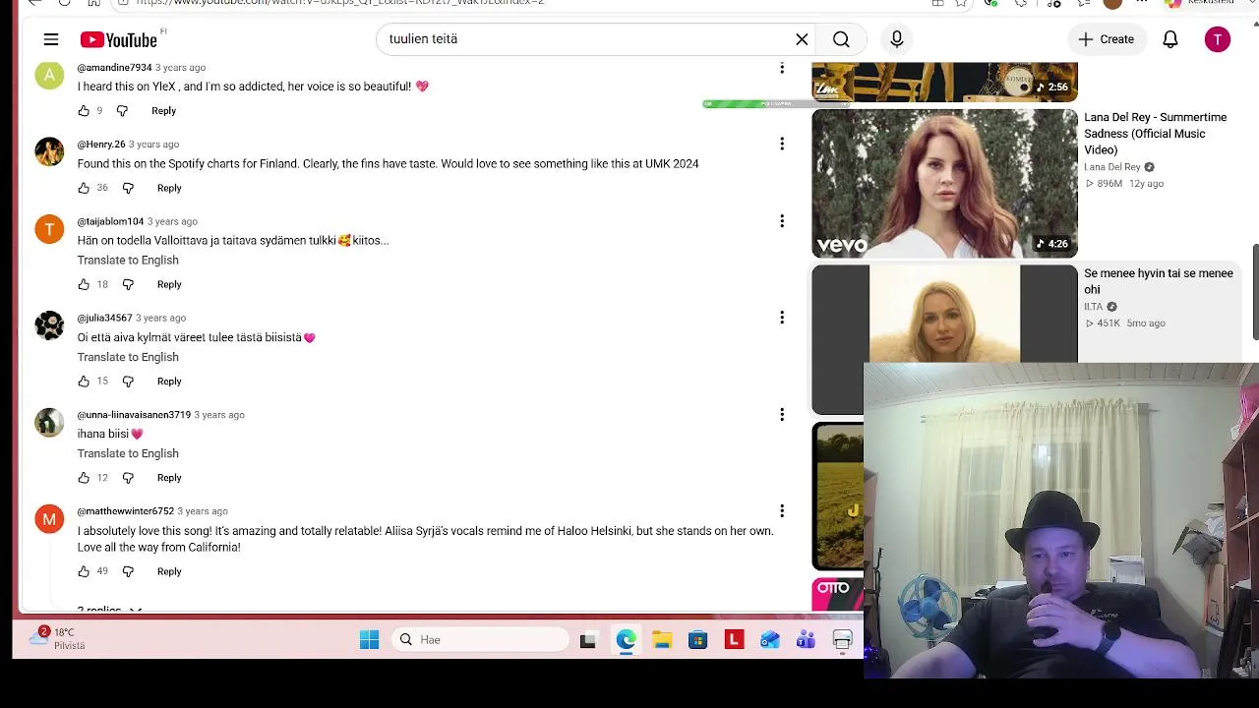Image resolution: width=1259 pixels, height=708 pixels.
Task: Like the comment by @unna-liinavaisanen3719
Action: [x=84, y=478]
